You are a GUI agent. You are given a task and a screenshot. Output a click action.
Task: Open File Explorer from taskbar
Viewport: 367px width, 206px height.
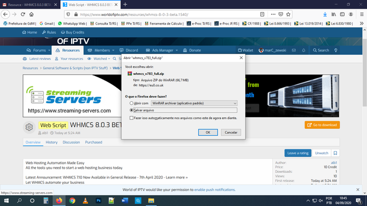point(151,201)
